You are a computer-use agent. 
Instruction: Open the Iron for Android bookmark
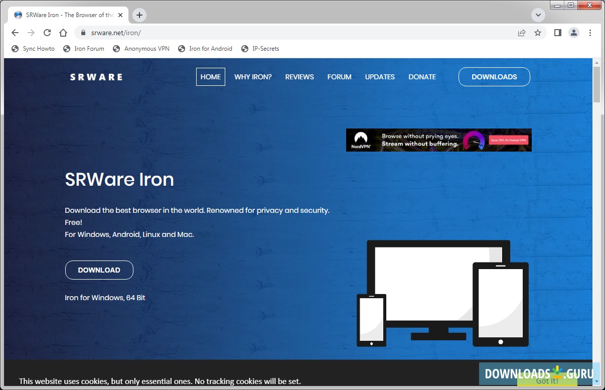pos(205,49)
